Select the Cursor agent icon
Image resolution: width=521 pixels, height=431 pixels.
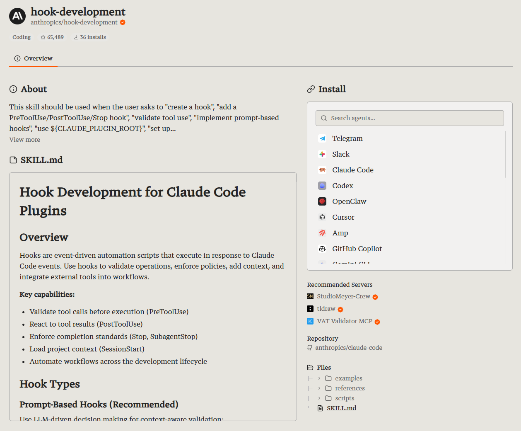[322, 217]
